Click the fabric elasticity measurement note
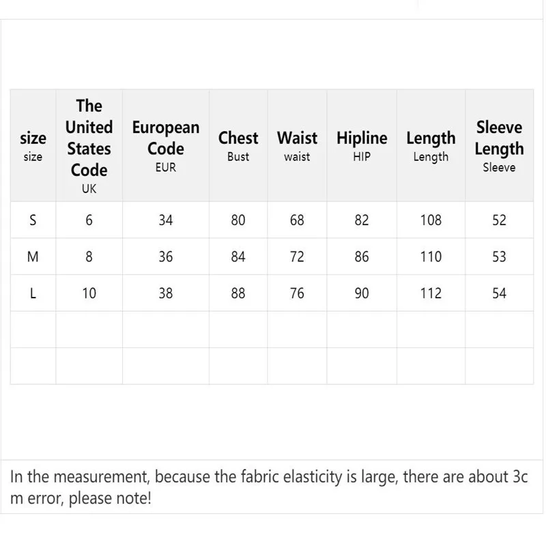Viewport: 546px width, 546px height. point(269,487)
